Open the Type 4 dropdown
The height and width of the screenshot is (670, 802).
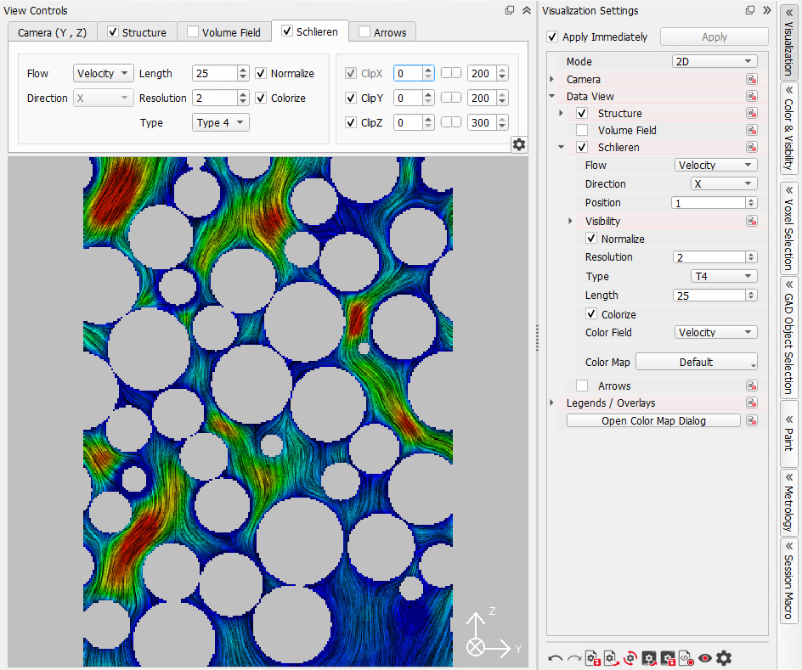pyautogui.click(x=220, y=122)
